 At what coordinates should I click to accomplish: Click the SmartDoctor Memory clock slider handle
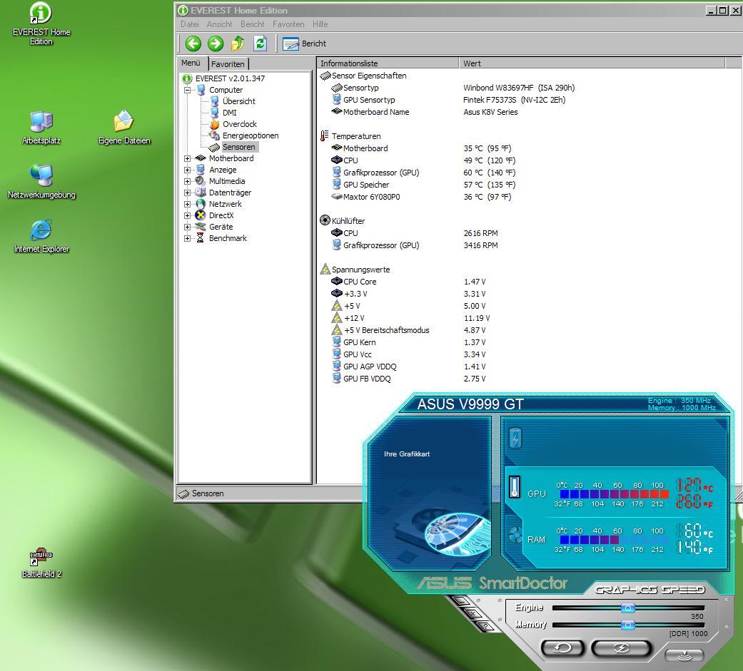pos(628,625)
